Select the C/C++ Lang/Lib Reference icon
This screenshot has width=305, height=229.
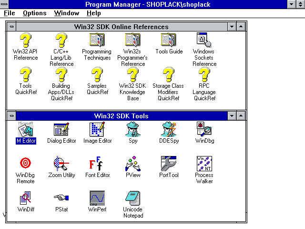(61, 40)
